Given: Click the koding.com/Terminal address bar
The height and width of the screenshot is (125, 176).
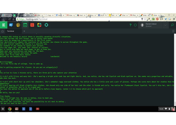Looking at the screenshot, I should (x=79, y=19).
